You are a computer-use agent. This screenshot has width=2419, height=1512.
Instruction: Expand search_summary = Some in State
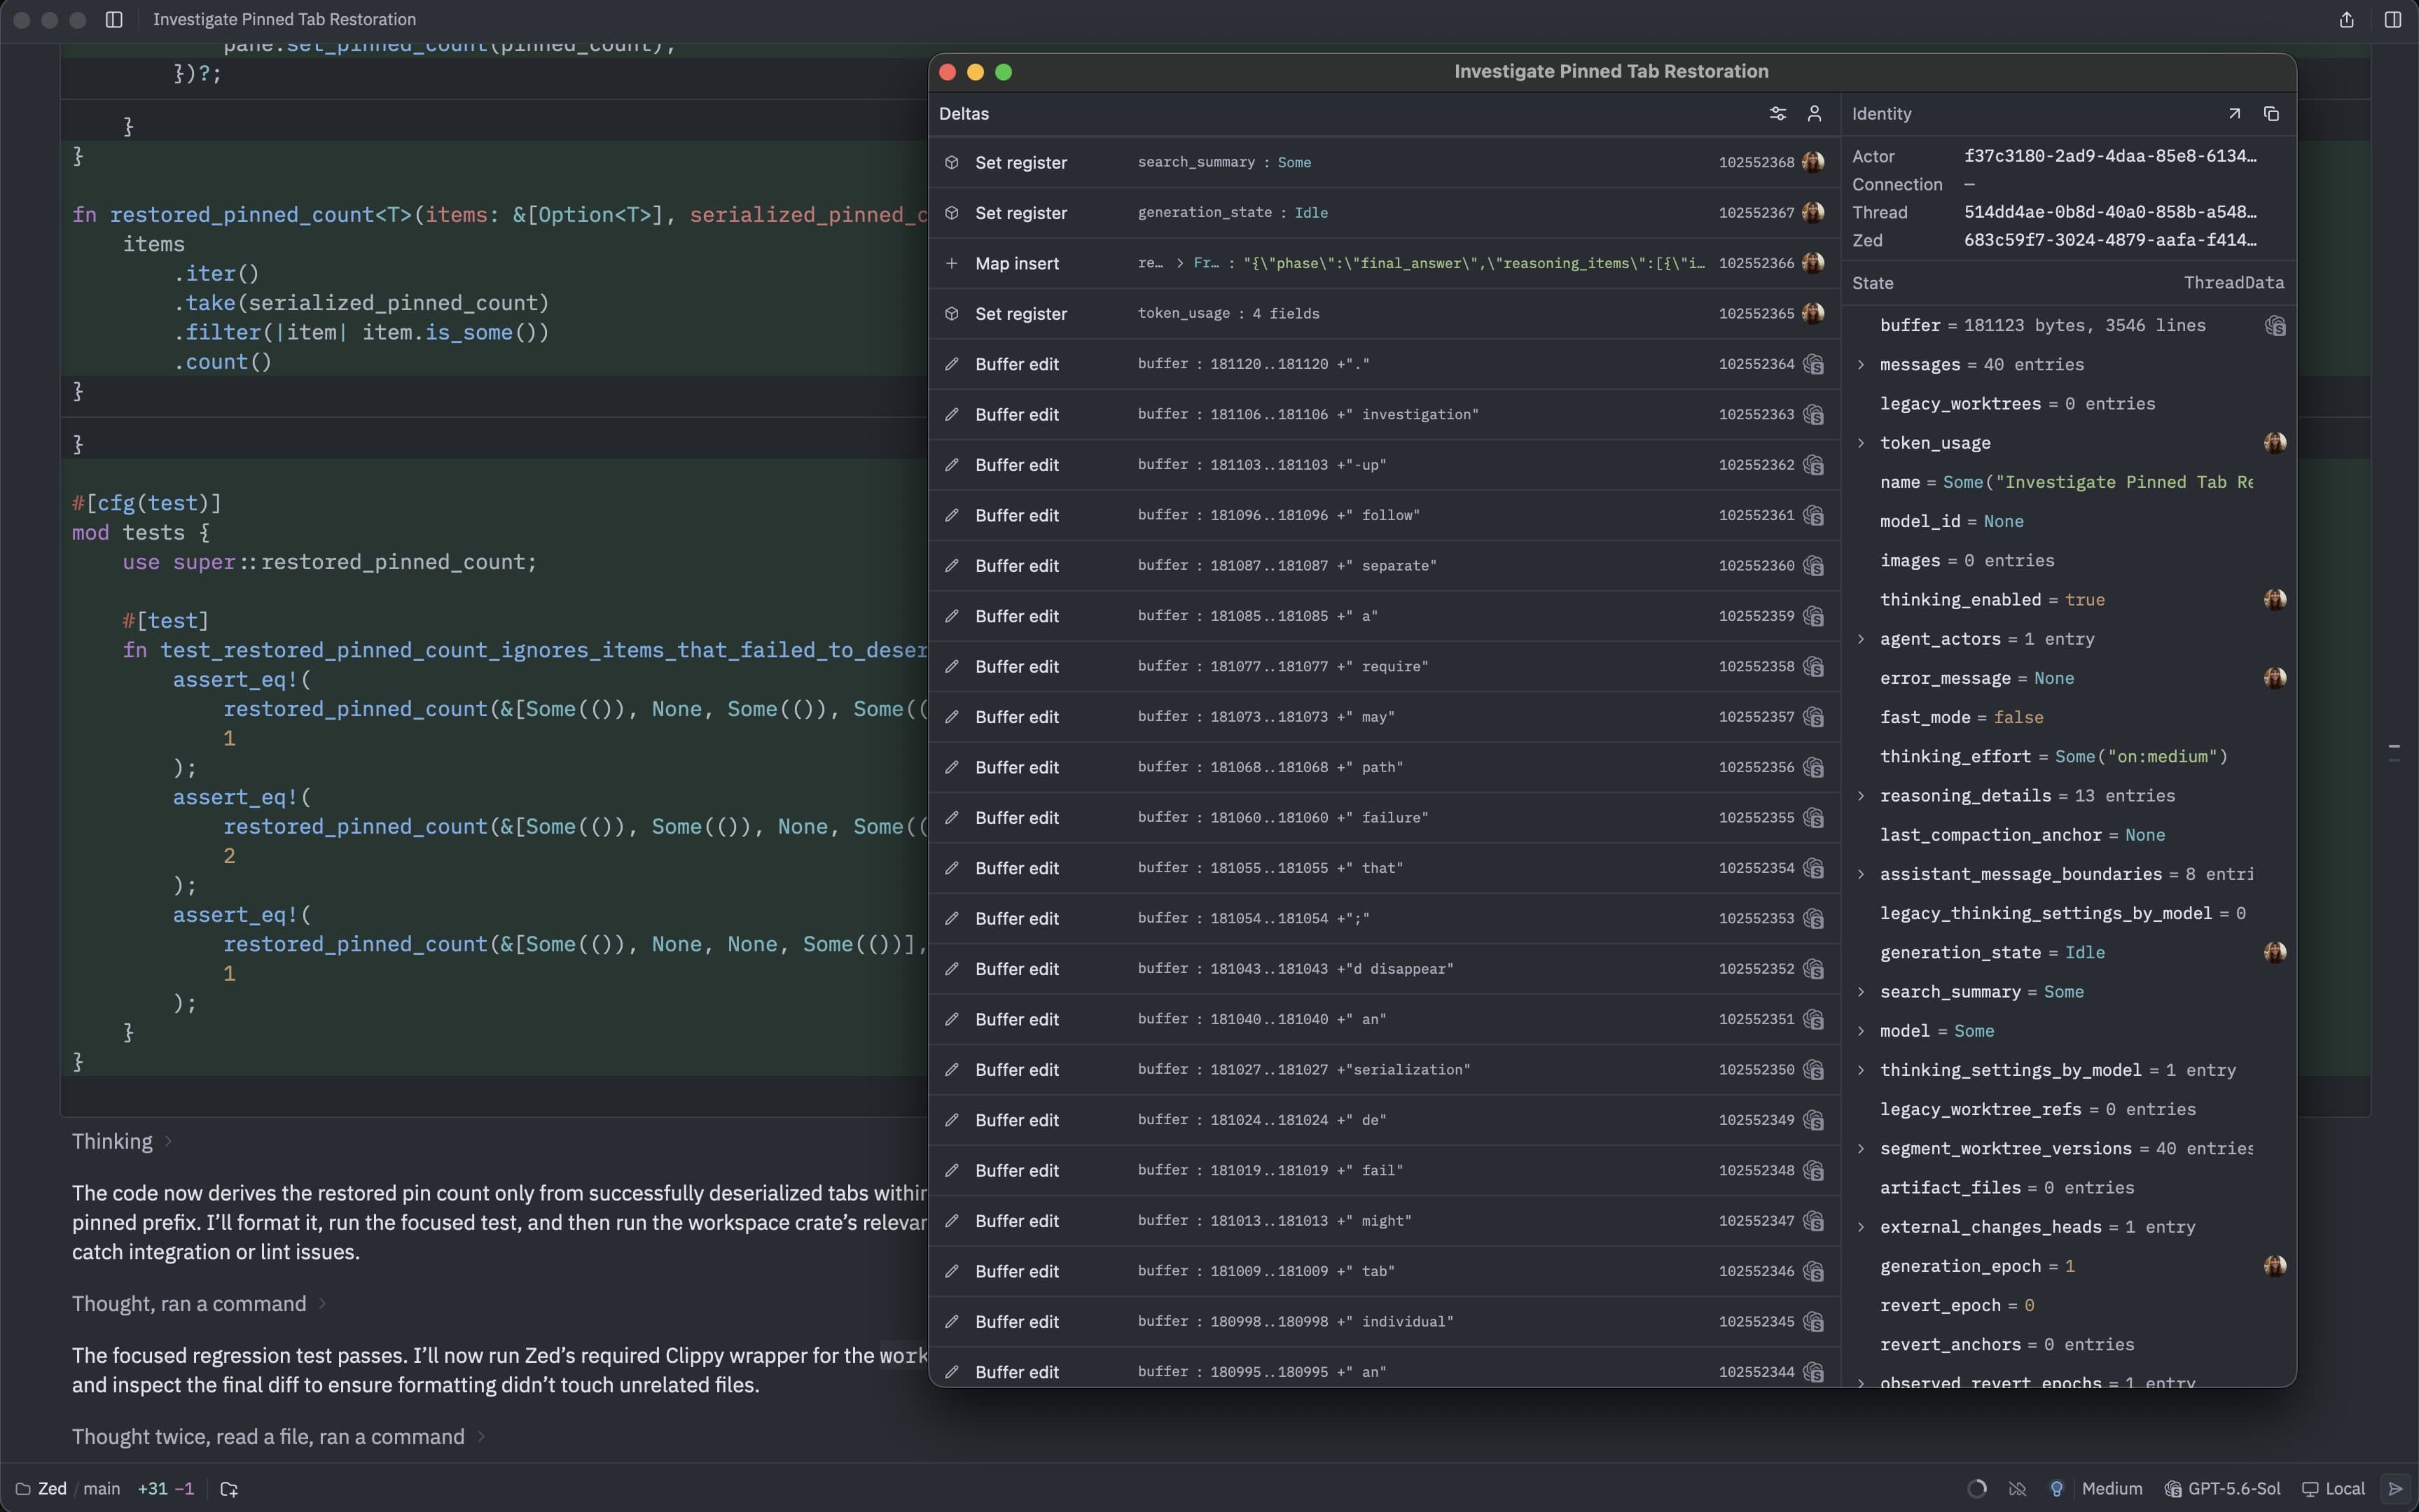tap(1861, 992)
